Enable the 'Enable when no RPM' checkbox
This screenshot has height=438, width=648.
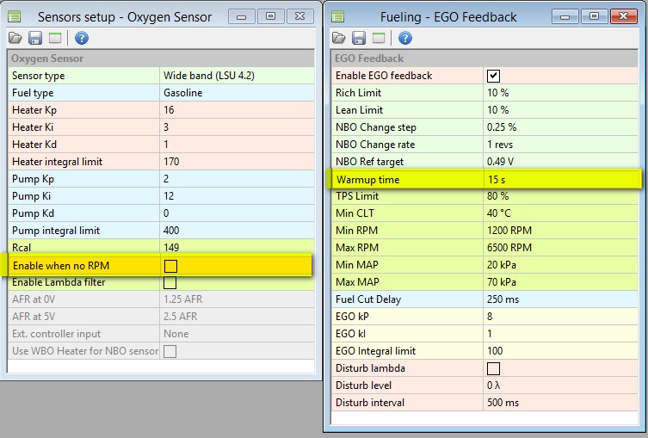(x=170, y=266)
